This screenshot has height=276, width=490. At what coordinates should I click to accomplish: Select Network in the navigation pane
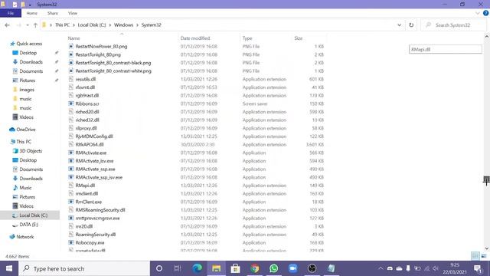click(25, 237)
